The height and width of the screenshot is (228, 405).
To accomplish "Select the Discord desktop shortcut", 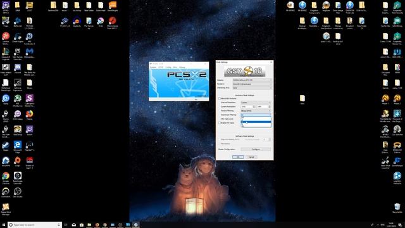I will [18, 69].
